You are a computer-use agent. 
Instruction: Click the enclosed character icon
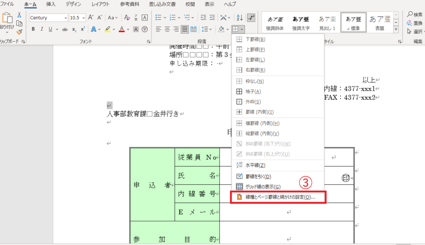tap(145, 30)
